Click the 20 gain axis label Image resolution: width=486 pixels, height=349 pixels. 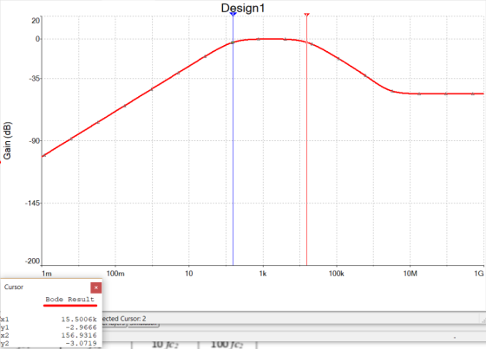(36, 21)
